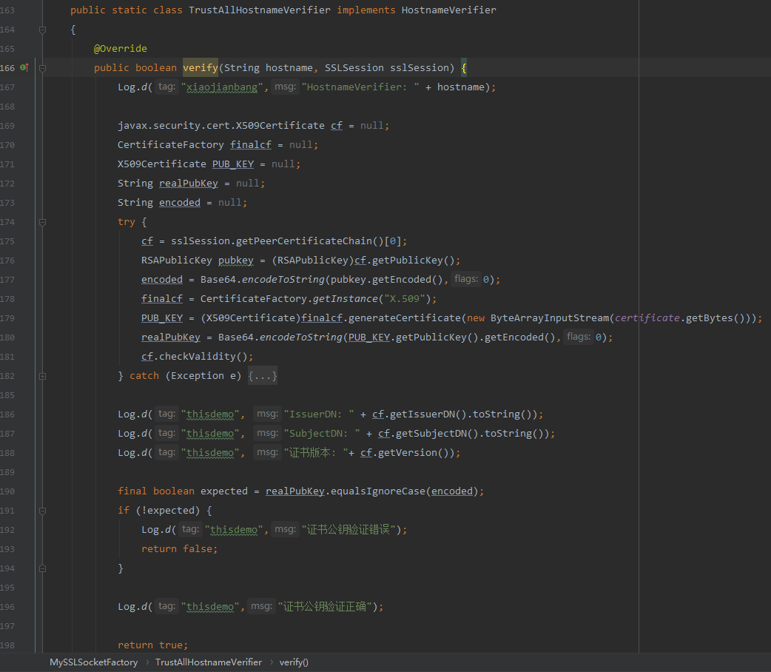Image resolution: width=771 pixels, height=672 pixels.
Task: Click RSAPublicKey cast on line 176
Action: click(313, 261)
